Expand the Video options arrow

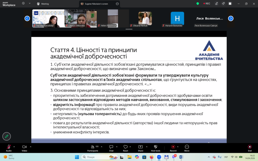pos(30,147)
